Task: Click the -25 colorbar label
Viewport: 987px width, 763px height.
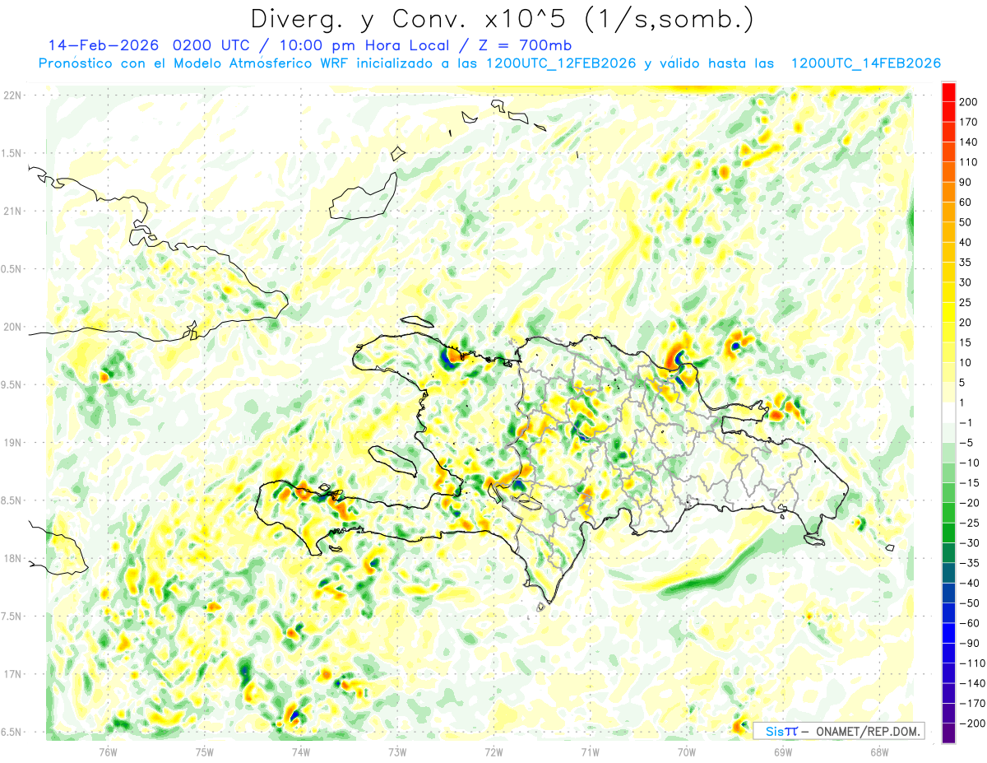Action: click(970, 523)
